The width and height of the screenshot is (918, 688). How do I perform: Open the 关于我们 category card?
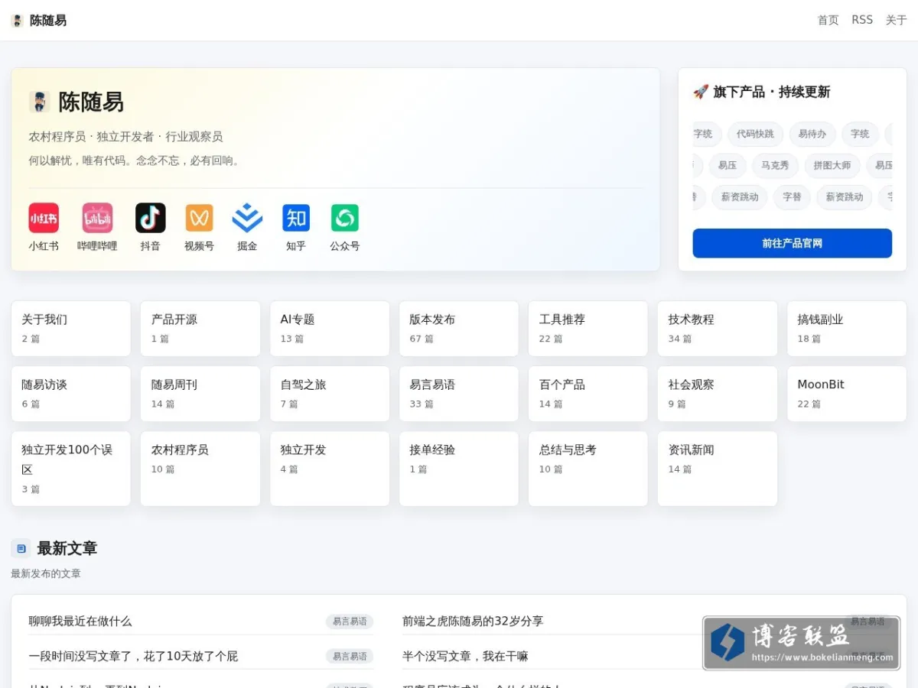click(x=71, y=328)
